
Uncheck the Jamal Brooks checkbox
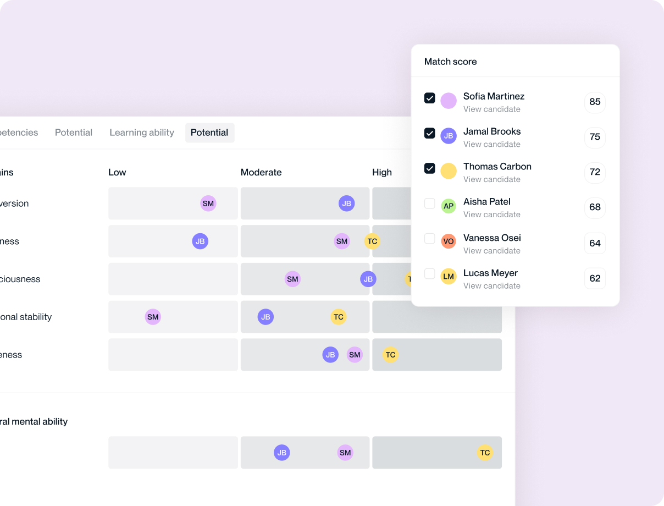click(430, 133)
